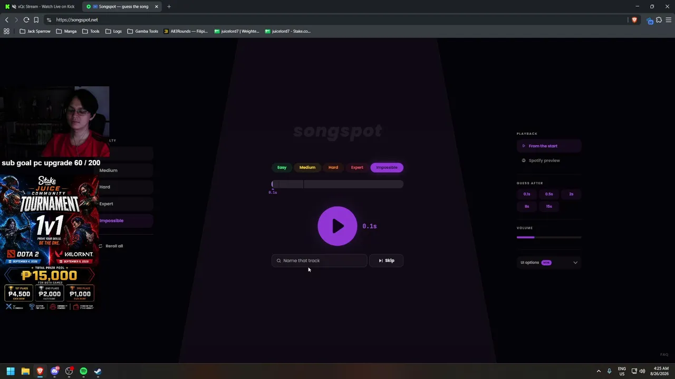The height and width of the screenshot is (379, 675).
Task: Click the chevron beside UI options
Action: [x=575, y=263]
